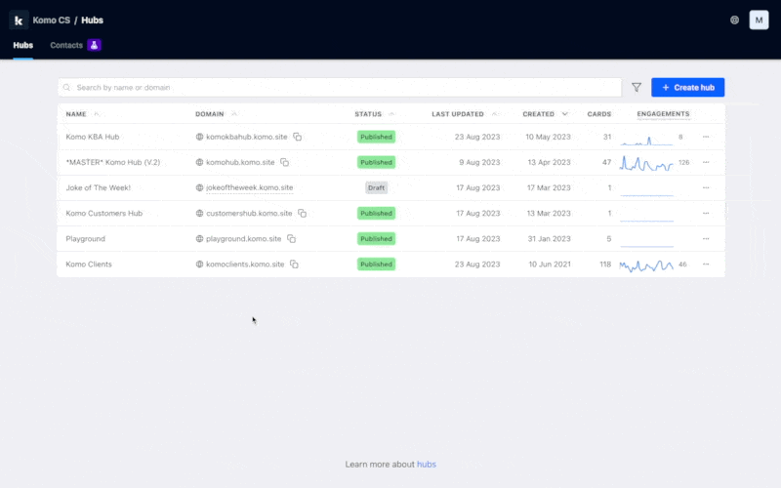Click the Komo logo icon
The height and width of the screenshot is (488, 781).
tap(20, 20)
